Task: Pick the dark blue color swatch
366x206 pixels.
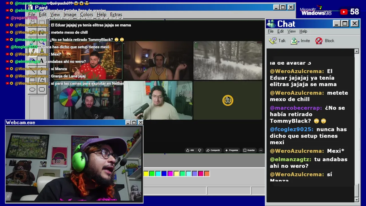Action: (x=164, y=173)
